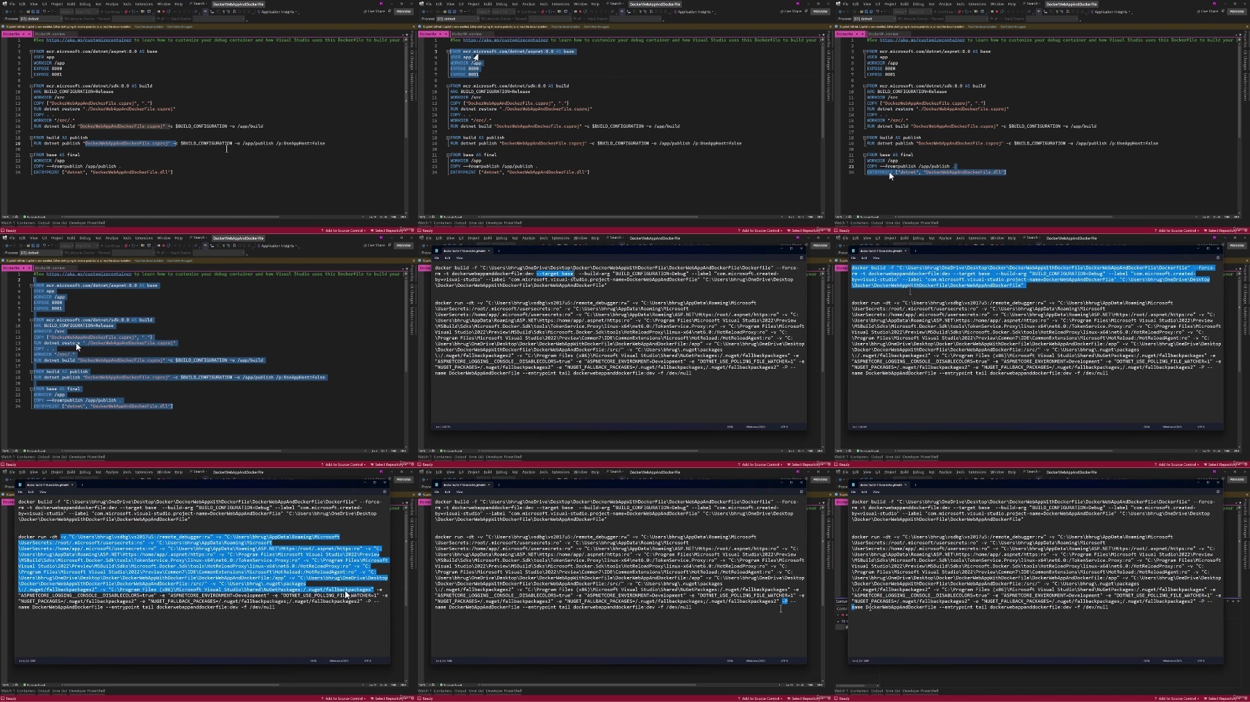
Task: In top-left frame, click the No issues found indicator
Action: click(x=35, y=217)
